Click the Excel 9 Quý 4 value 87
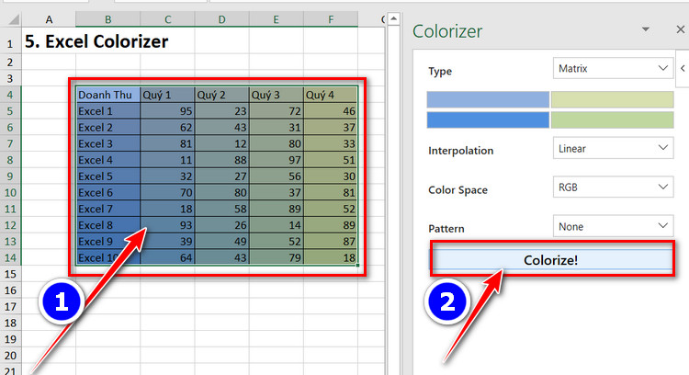The width and height of the screenshot is (689, 375). click(330, 242)
